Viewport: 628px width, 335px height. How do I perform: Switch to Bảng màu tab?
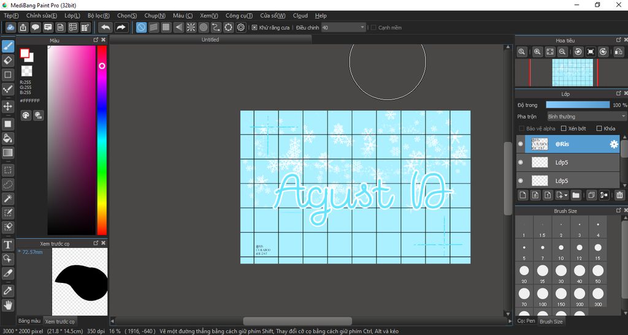click(29, 321)
